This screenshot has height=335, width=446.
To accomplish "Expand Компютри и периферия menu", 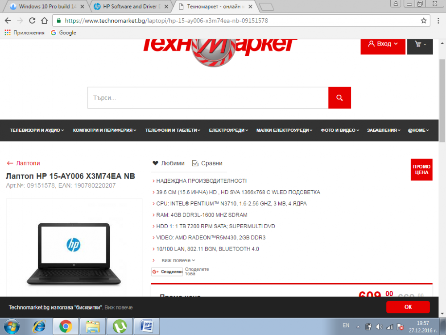I will click(x=104, y=130).
